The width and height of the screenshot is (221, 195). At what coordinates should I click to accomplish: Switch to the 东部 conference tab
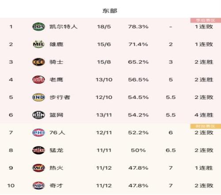tap(110, 11)
